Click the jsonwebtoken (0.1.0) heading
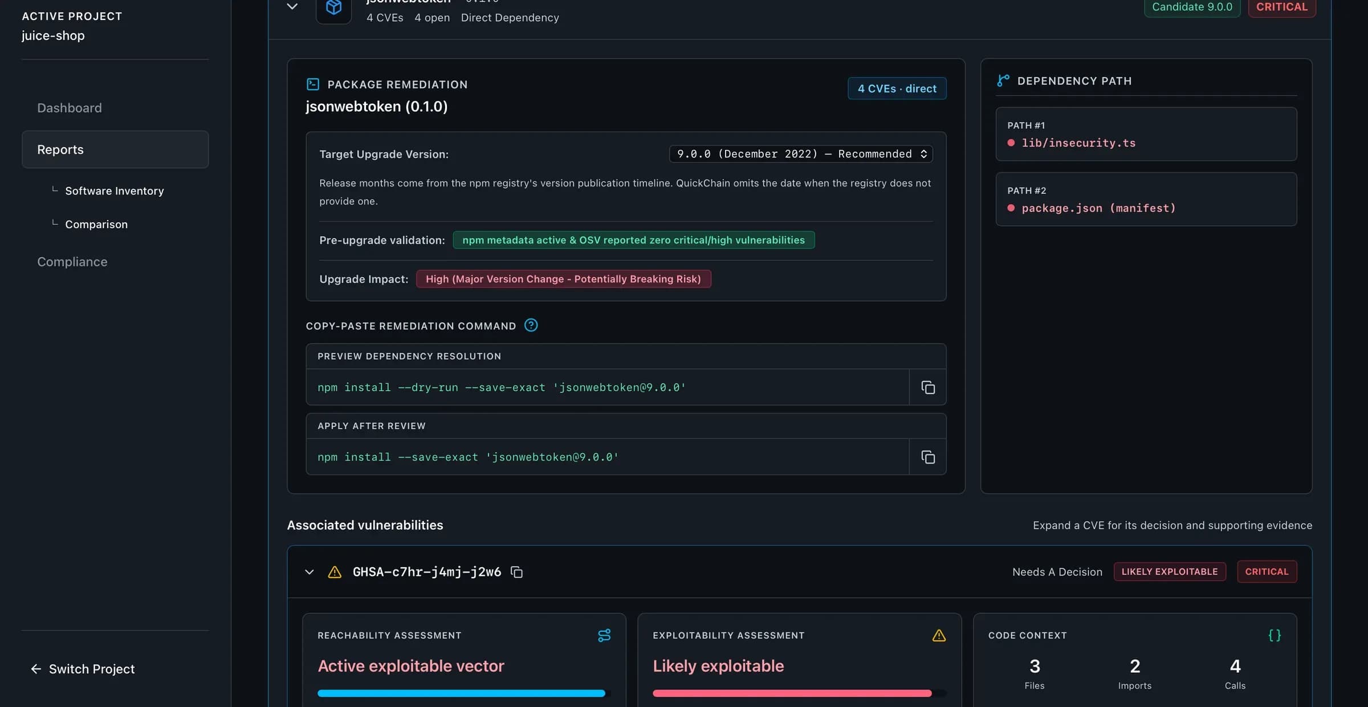Screen dimensions: 1368x707 377,107
